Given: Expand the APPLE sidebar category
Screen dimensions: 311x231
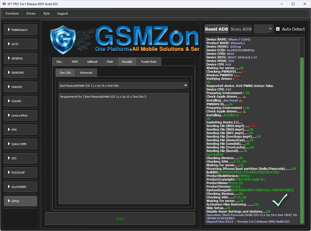Looking at the screenshot, I should 20,201.
